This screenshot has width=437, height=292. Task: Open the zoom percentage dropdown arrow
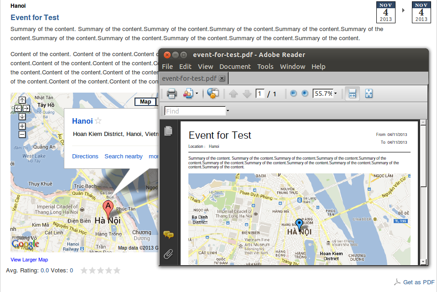pyautogui.click(x=336, y=94)
